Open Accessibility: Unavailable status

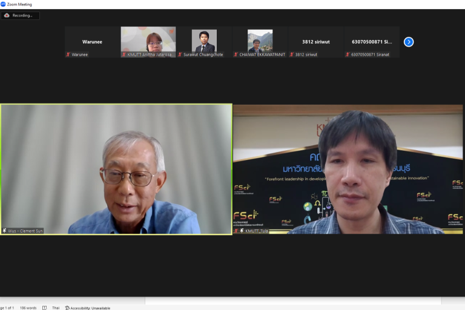click(x=88, y=308)
